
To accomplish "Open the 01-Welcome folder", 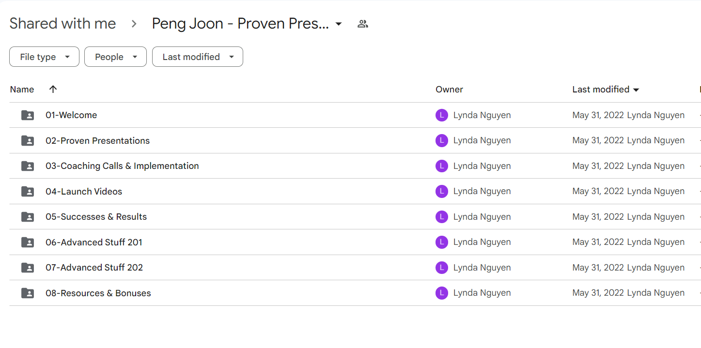I will pos(71,115).
